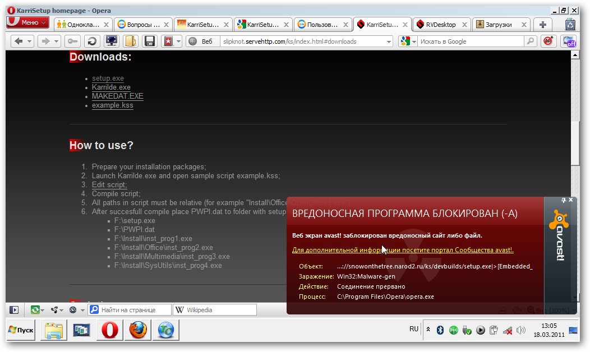Download the setup.exe link
590x352 pixels.
pyautogui.click(x=108, y=78)
